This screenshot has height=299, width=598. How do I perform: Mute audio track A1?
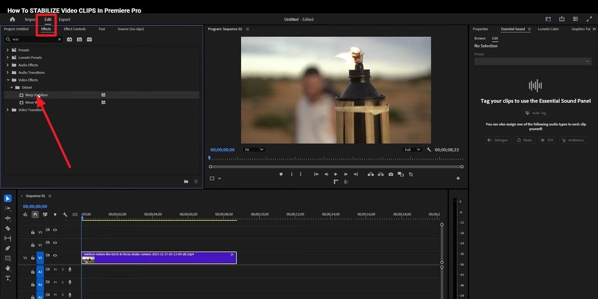pos(55,270)
